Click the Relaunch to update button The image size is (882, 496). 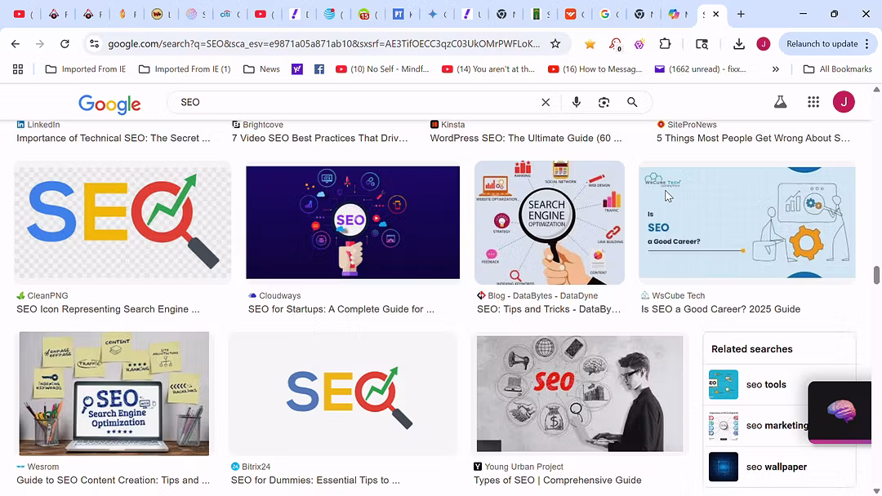822,44
